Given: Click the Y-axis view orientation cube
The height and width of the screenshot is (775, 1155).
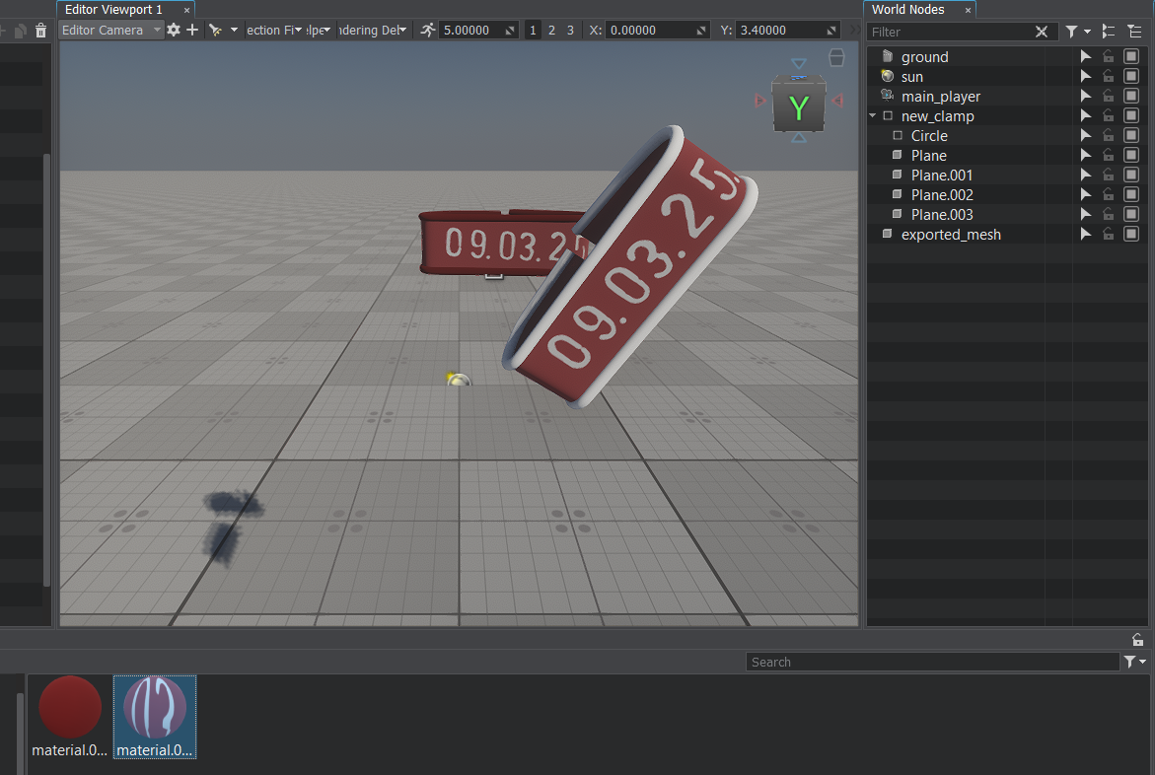Looking at the screenshot, I should (798, 107).
